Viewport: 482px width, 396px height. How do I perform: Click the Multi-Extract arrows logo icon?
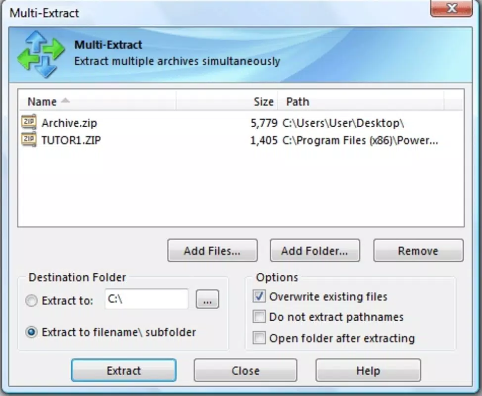click(41, 54)
